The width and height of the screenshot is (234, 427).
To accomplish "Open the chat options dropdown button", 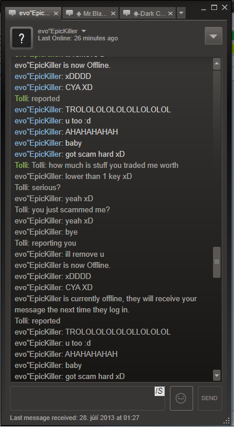I will 214,36.
